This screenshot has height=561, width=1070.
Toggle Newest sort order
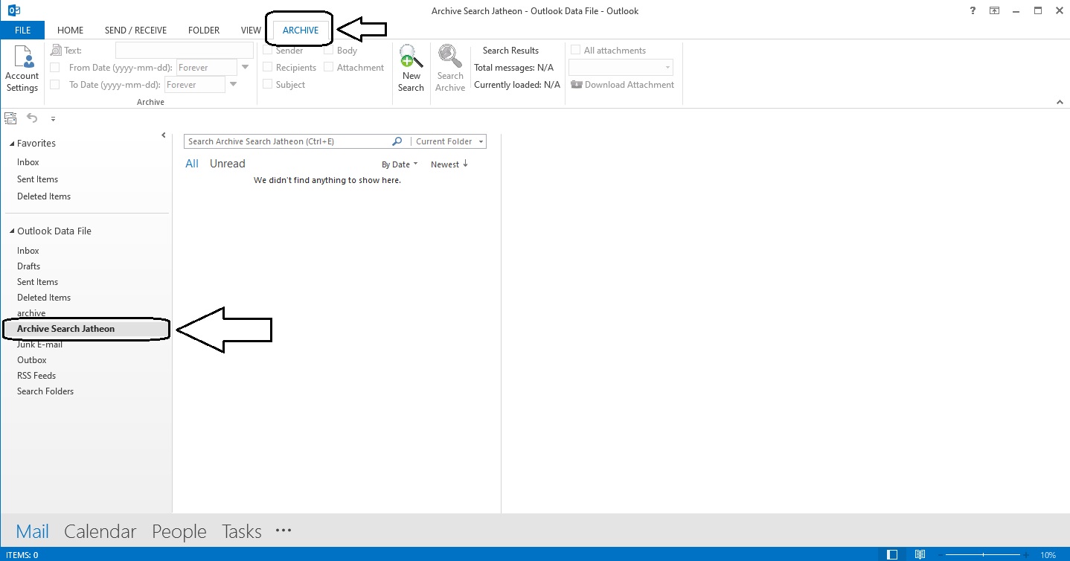[x=449, y=164]
